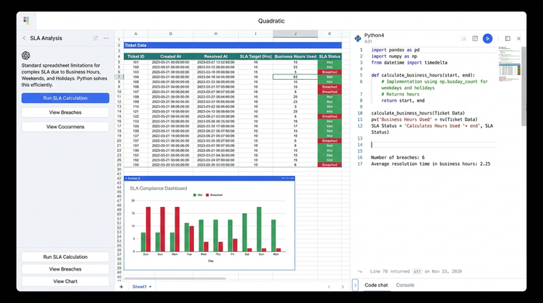The width and height of the screenshot is (543, 303).
Task: Click the code editor vertical scrollbar
Action: 524,87
